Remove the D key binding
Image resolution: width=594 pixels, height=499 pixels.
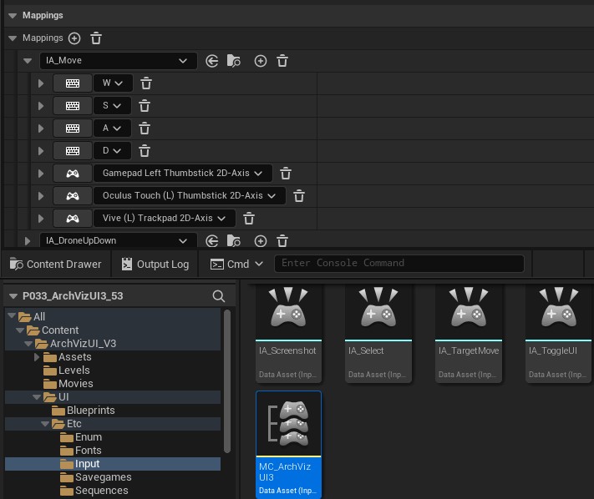(x=145, y=151)
